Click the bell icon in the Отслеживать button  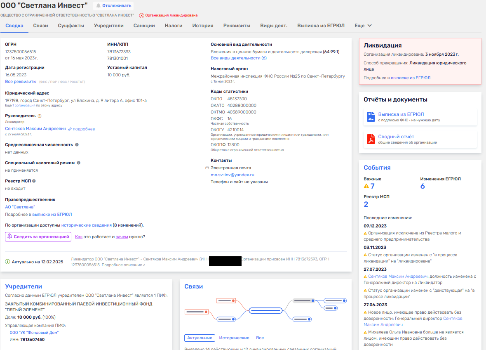[98, 6]
